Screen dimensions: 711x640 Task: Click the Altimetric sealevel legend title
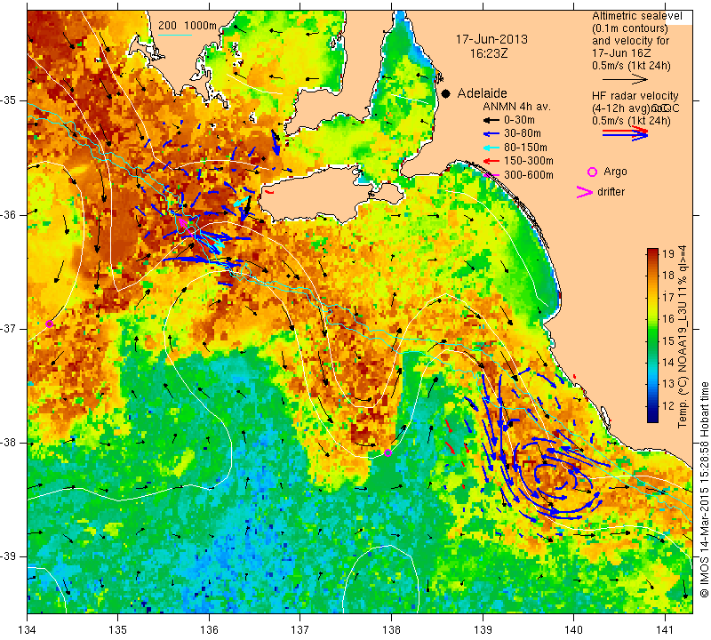(x=637, y=16)
